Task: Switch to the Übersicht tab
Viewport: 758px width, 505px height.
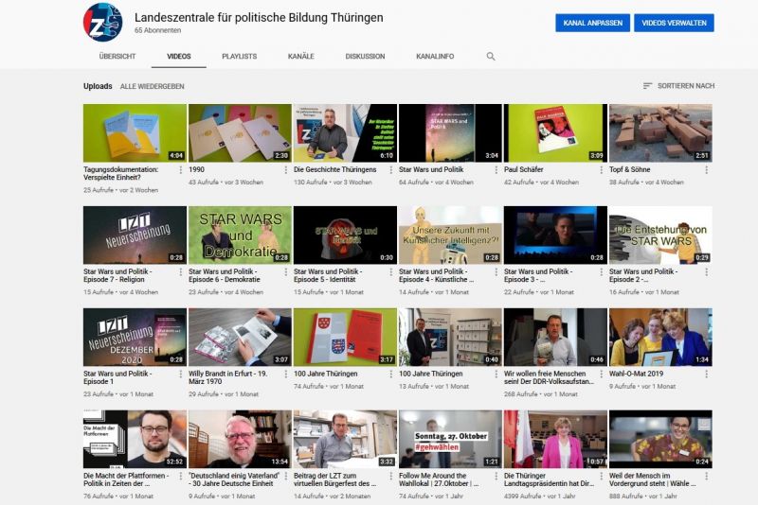Action: (x=117, y=57)
